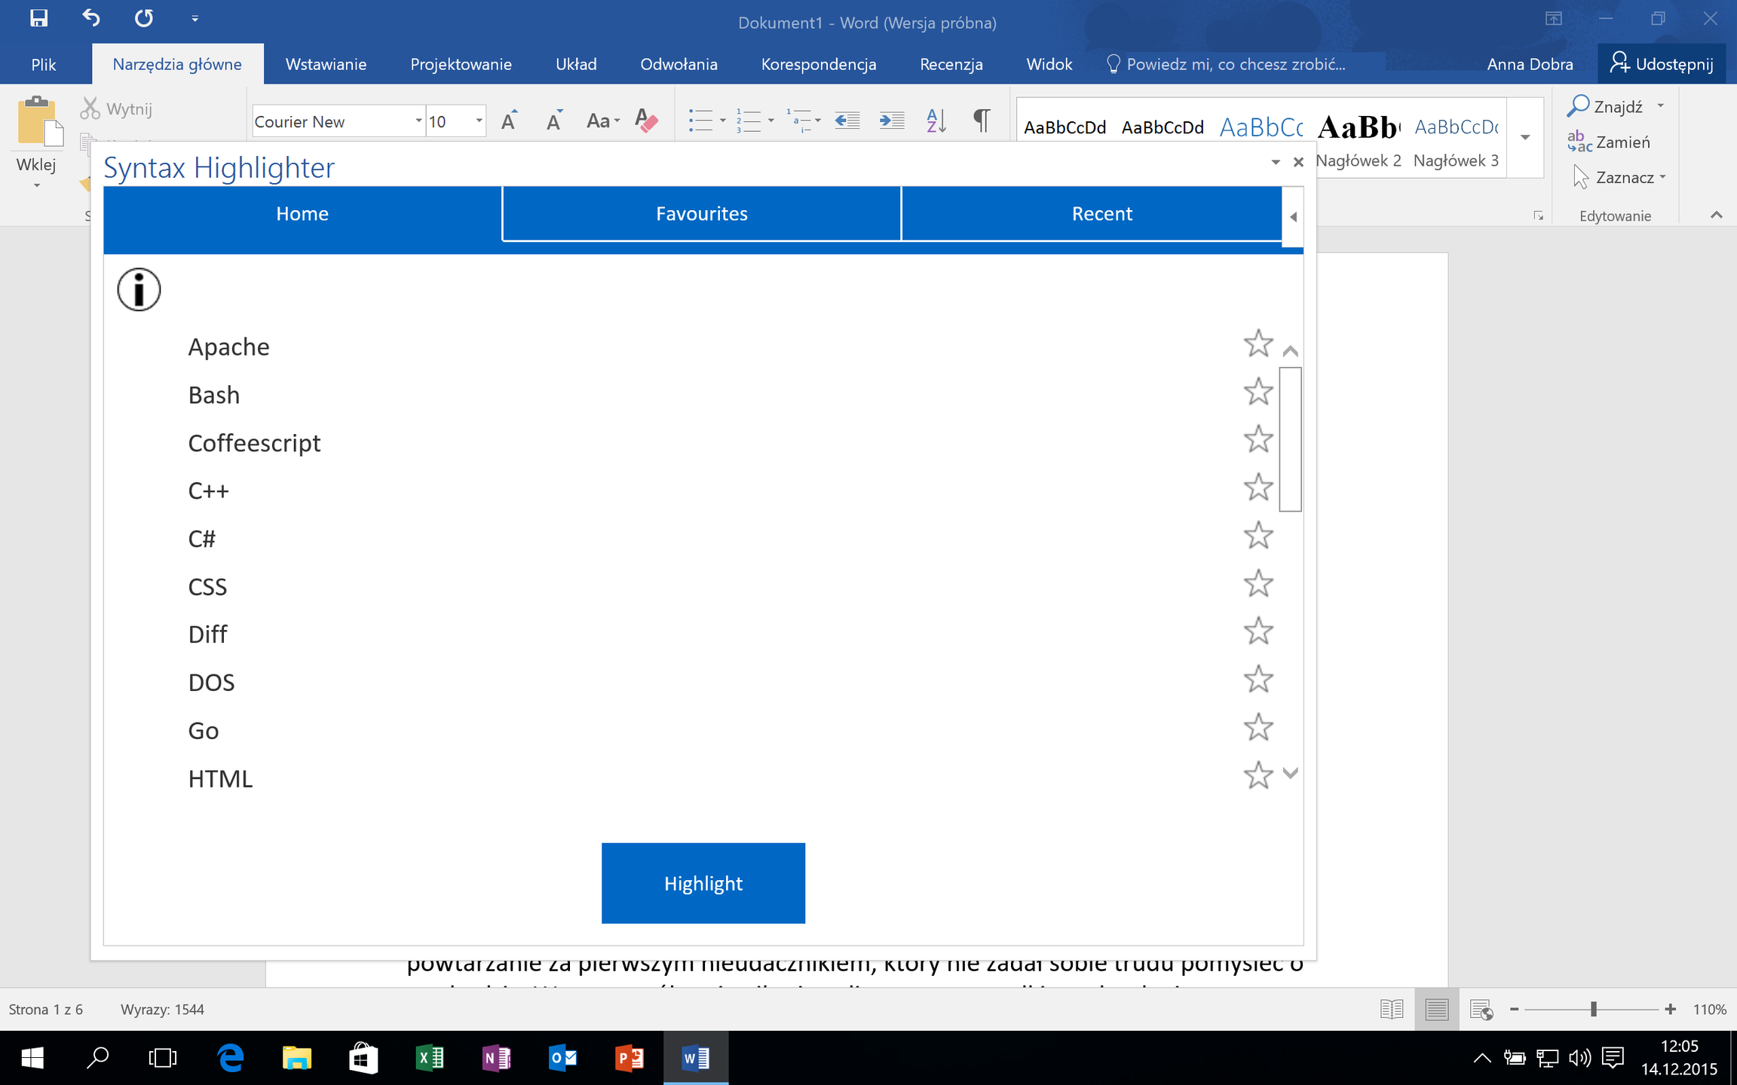
Task: Switch to the Projektowanie ribbon tab
Action: [x=461, y=64]
